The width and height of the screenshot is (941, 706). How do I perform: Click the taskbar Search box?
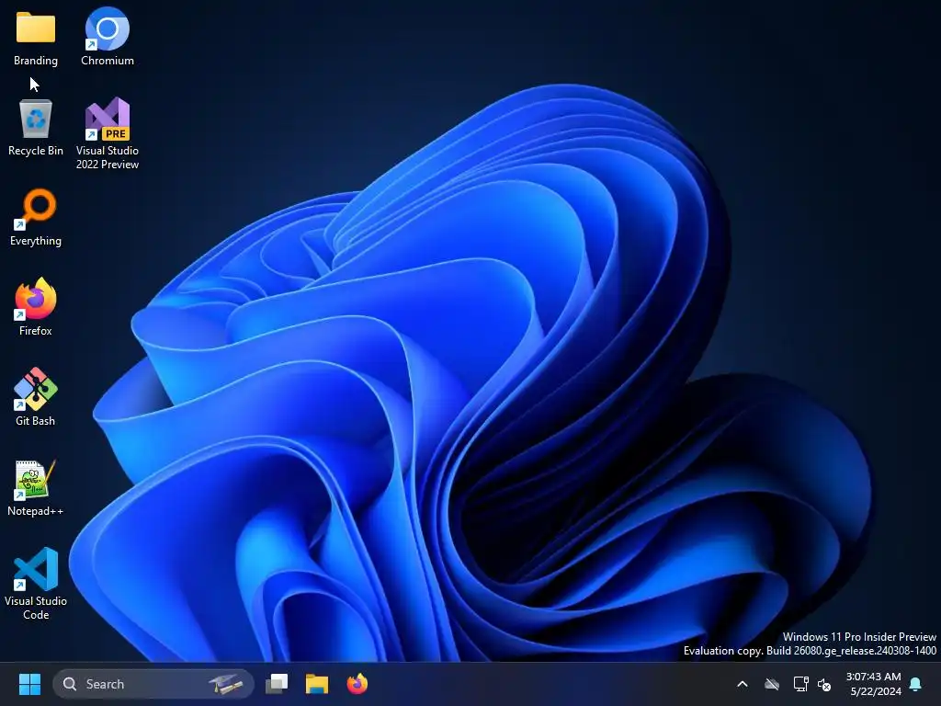[153, 684]
